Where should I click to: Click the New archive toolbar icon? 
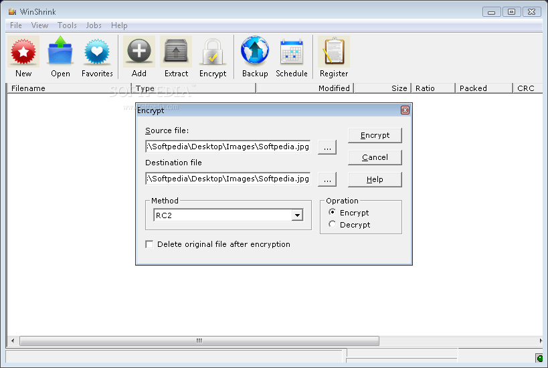(23, 52)
